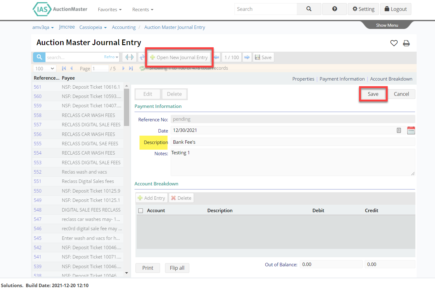Click the Edit button
This screenshot has width=435, height=289.
pos(148,94)
